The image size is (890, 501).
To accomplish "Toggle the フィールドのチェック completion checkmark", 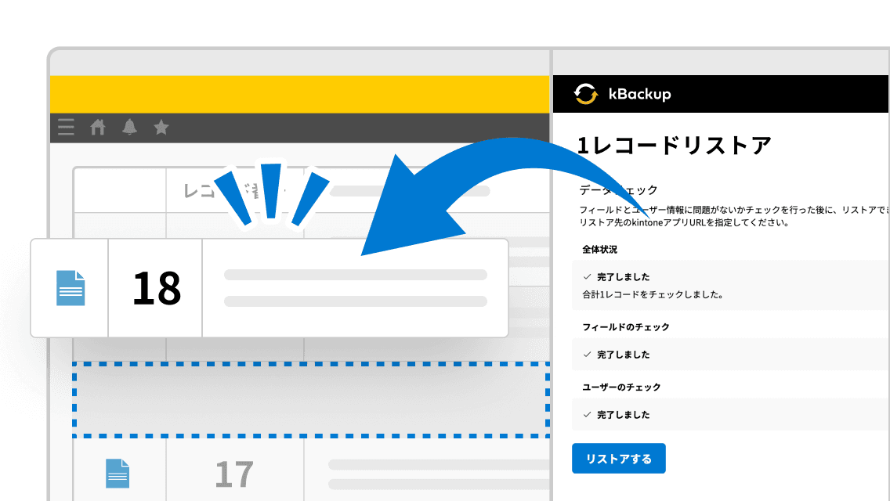I will 587,355.
